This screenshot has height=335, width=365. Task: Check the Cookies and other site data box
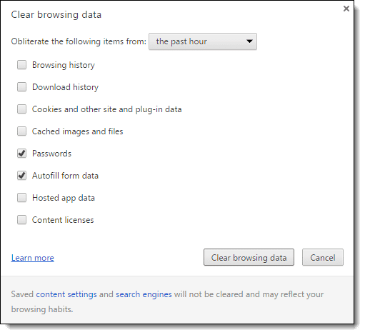coord(21,109)
